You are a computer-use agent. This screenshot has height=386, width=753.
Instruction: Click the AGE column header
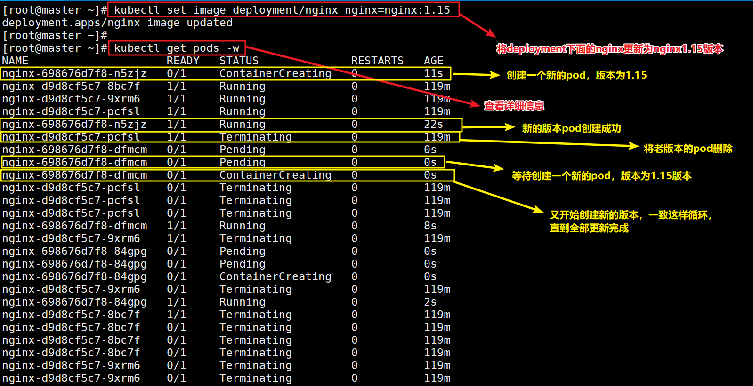point(434,61)
